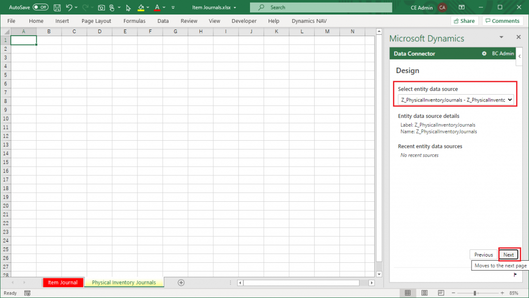Open the File menu
Screen dimensions: 529x298
pyautogui.click(x=11, y=21)
